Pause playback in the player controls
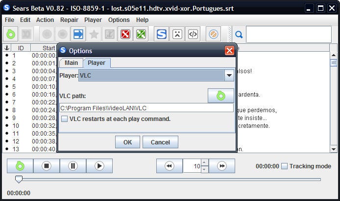This screenshot has height=201, width=340. 73,166
